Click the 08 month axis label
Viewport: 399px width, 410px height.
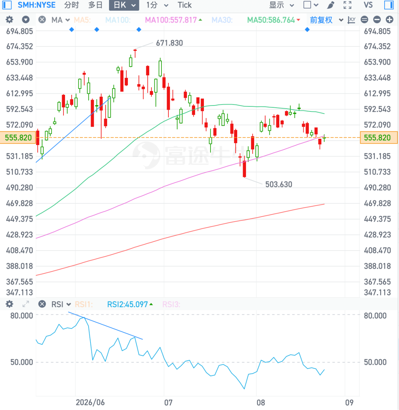261,402
